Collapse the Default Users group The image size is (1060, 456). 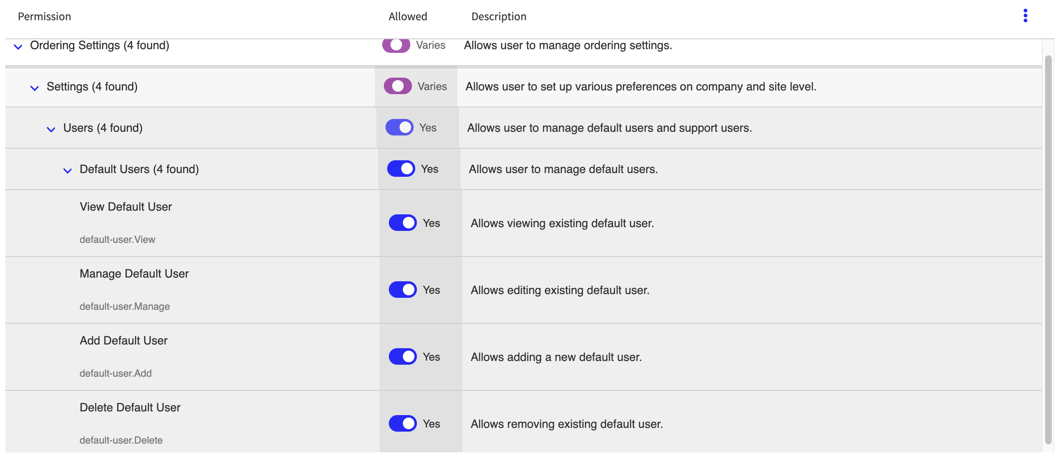click(67, 170)
